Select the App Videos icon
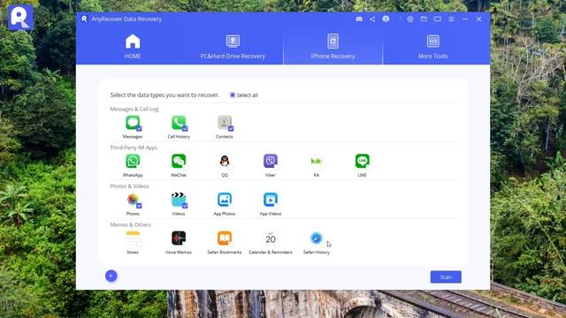Screen dimensions: 566x318 pyautogui.click(x=271, y=200)
